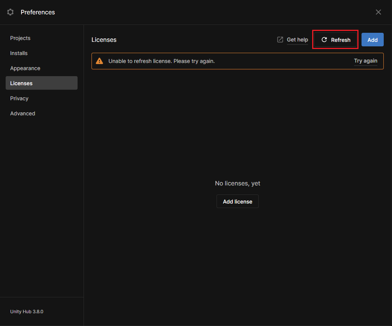The image size is (392, 326).
Task: Close the Preferences window
Action: (x=378, y=12)
